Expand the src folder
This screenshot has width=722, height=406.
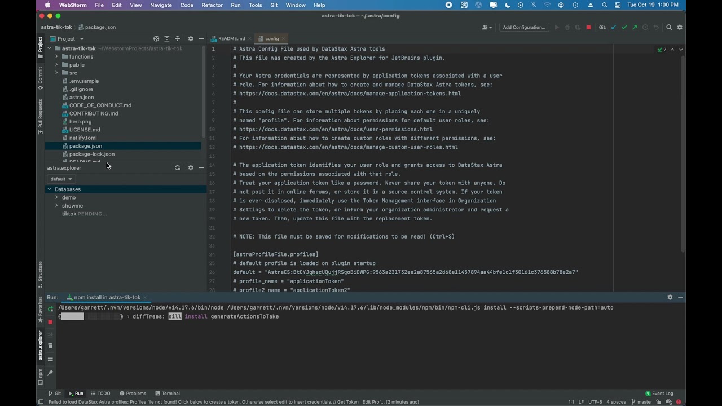point(56,73)
